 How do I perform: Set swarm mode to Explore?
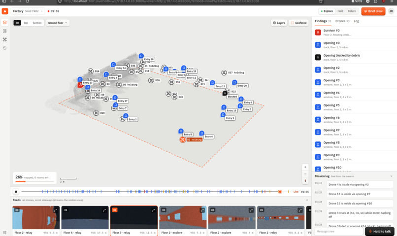click(x=327, y=11)
